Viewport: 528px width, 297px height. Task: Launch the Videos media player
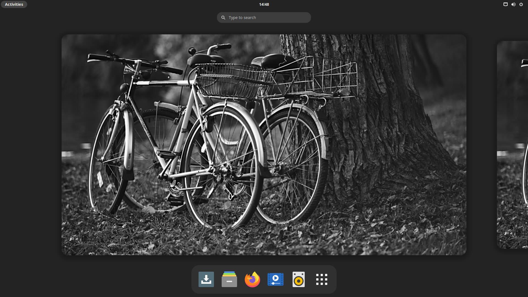click(276, 279)
